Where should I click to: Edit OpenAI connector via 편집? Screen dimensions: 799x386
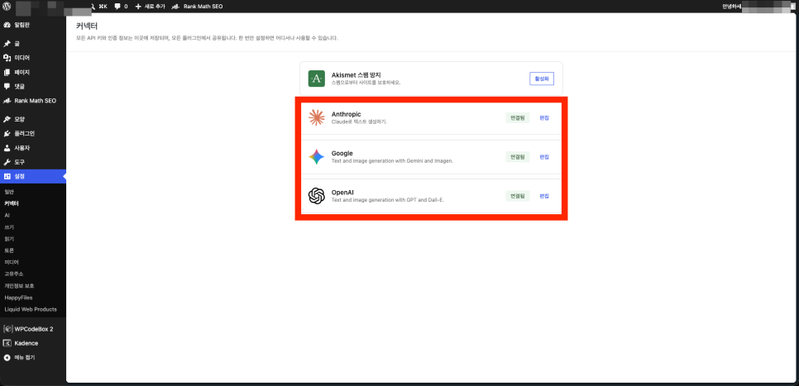(x=545, y=196)
